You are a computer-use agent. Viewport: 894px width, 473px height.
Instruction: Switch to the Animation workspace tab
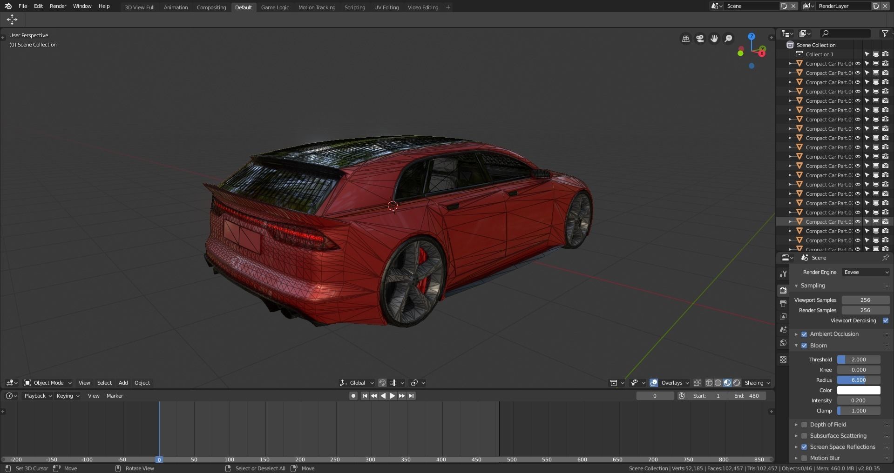tap(176, 7)
